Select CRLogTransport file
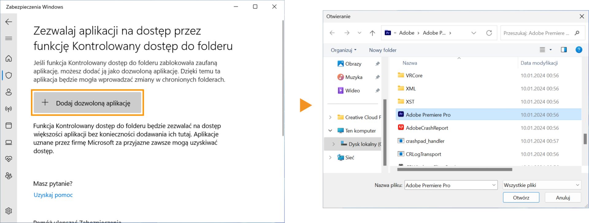 point(419,154)
